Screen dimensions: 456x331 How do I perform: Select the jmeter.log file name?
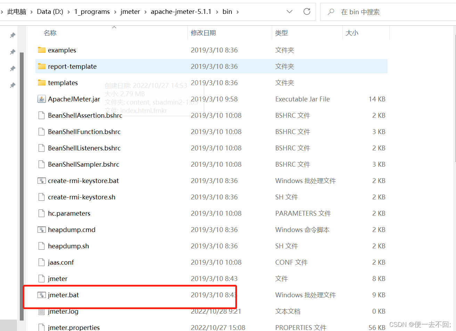63,311
